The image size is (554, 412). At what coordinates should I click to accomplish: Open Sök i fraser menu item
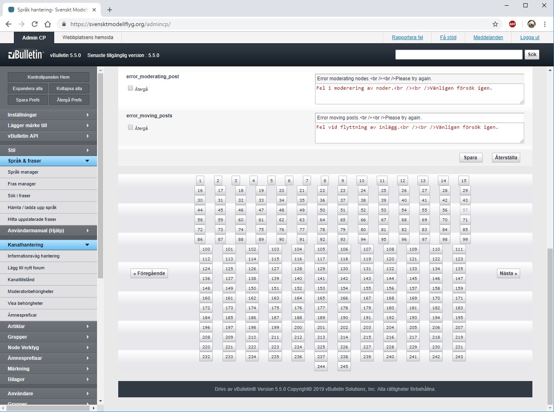(49, 196)
